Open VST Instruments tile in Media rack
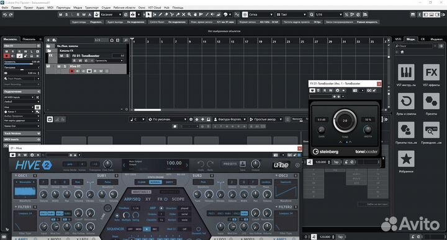The width and height of the screenshot is (447, 240). 406,73
